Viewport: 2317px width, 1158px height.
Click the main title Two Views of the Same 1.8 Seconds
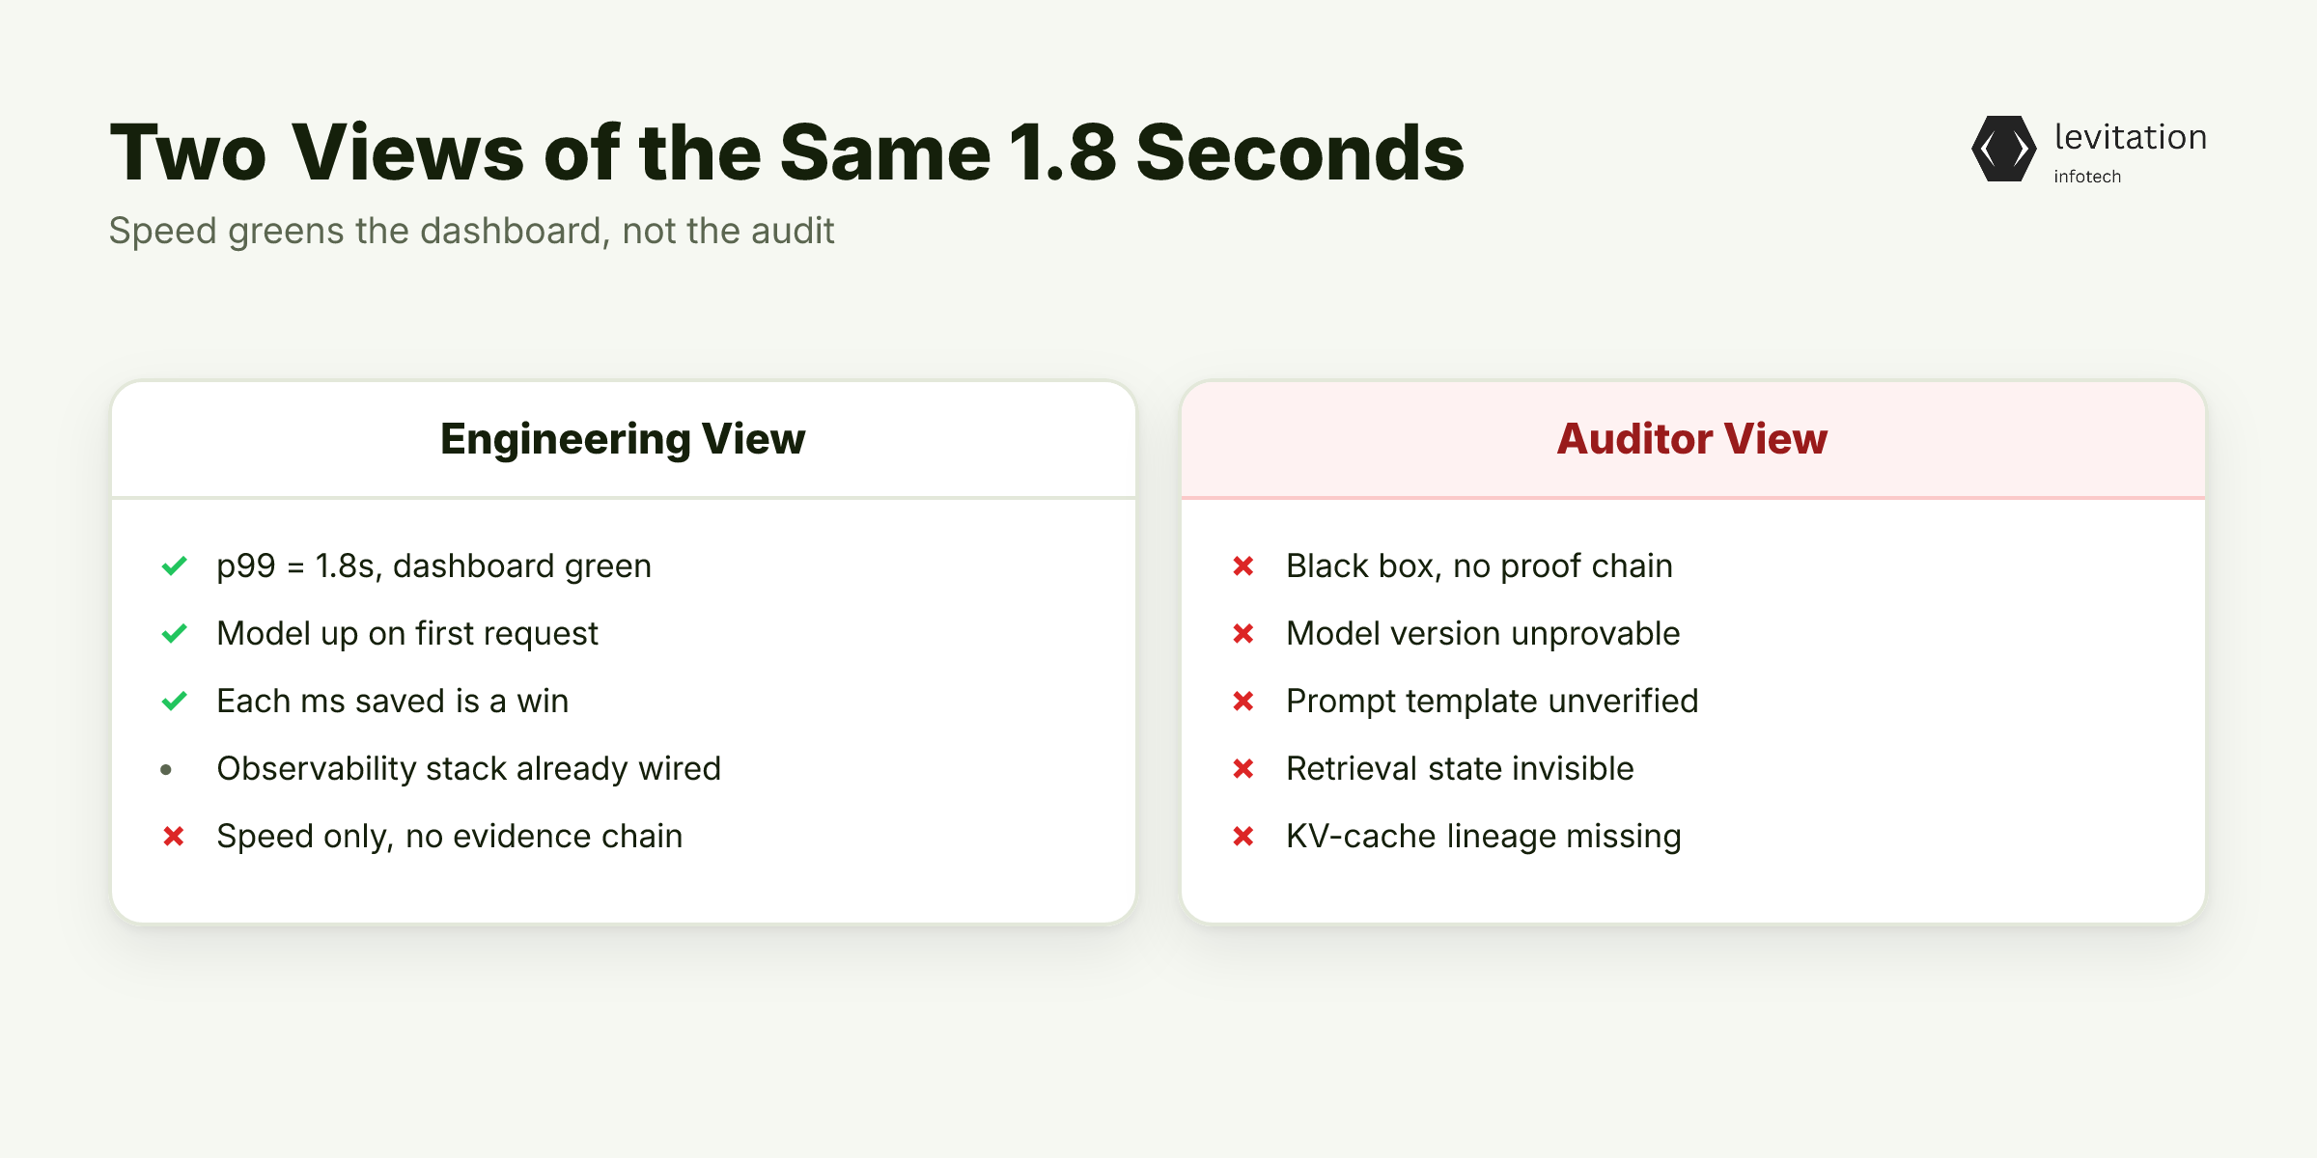(787, 152)
